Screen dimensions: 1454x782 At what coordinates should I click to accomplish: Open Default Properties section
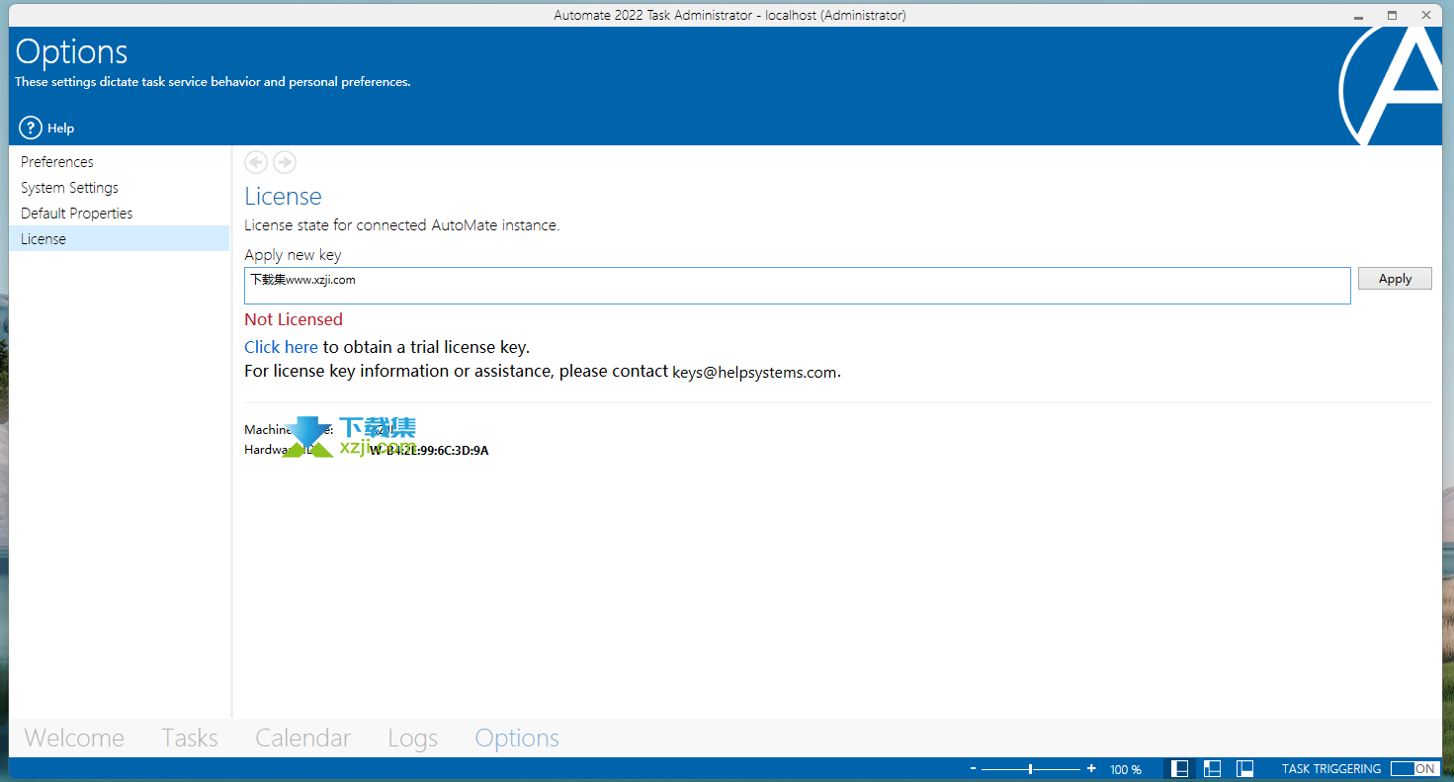click(119, 214)
